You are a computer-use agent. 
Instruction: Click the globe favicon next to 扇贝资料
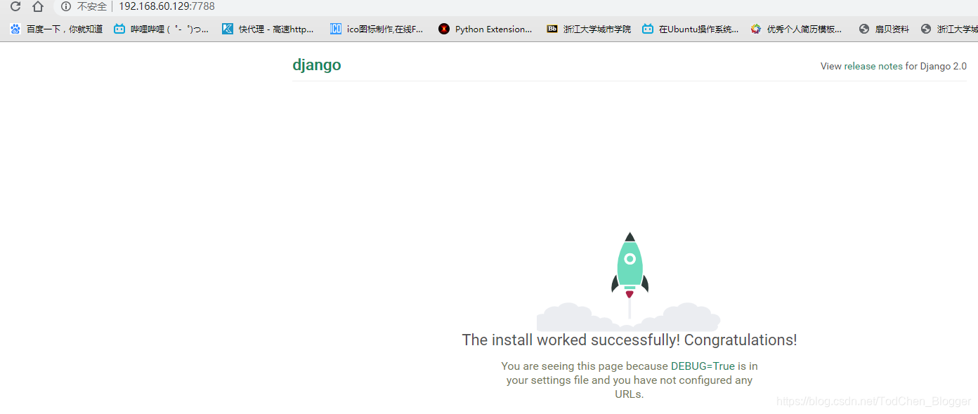click(865, 29)
